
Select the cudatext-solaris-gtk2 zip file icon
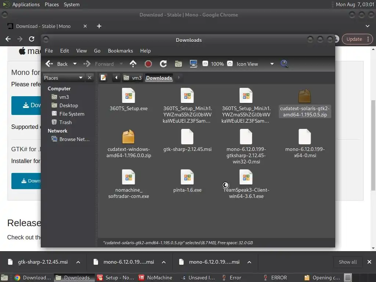click(x=304, y=96)
